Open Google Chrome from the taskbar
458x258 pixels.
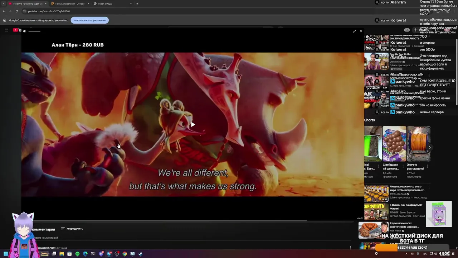coord(125,254)
